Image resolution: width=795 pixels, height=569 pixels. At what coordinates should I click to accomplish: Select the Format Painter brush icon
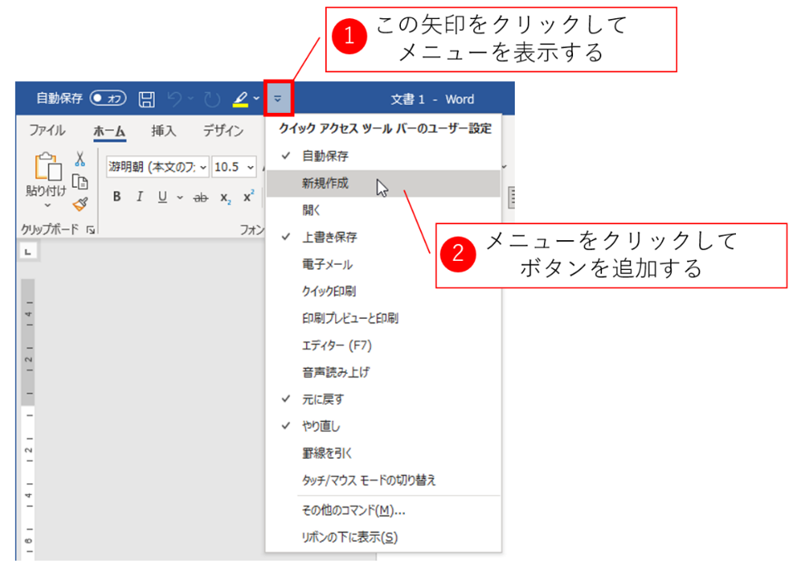80,204
